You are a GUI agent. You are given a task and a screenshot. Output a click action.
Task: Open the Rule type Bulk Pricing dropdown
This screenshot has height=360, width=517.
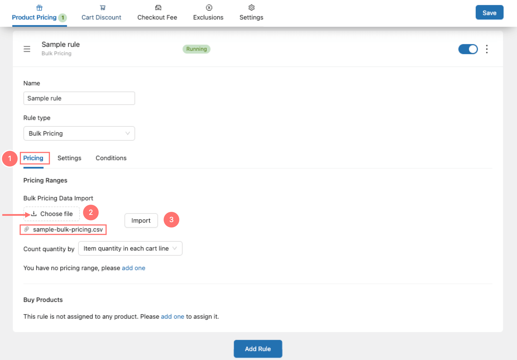click(x=79, y=133)
